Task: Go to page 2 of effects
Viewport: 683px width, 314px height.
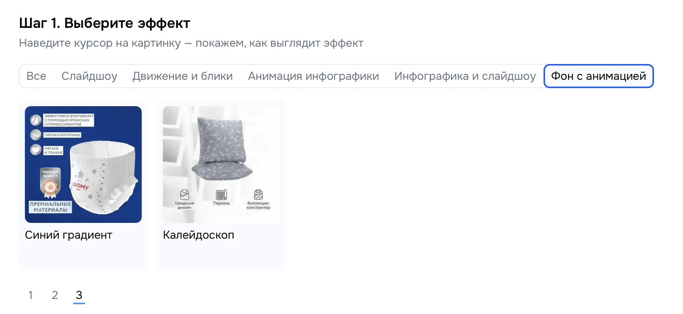Action: [55, 295]
